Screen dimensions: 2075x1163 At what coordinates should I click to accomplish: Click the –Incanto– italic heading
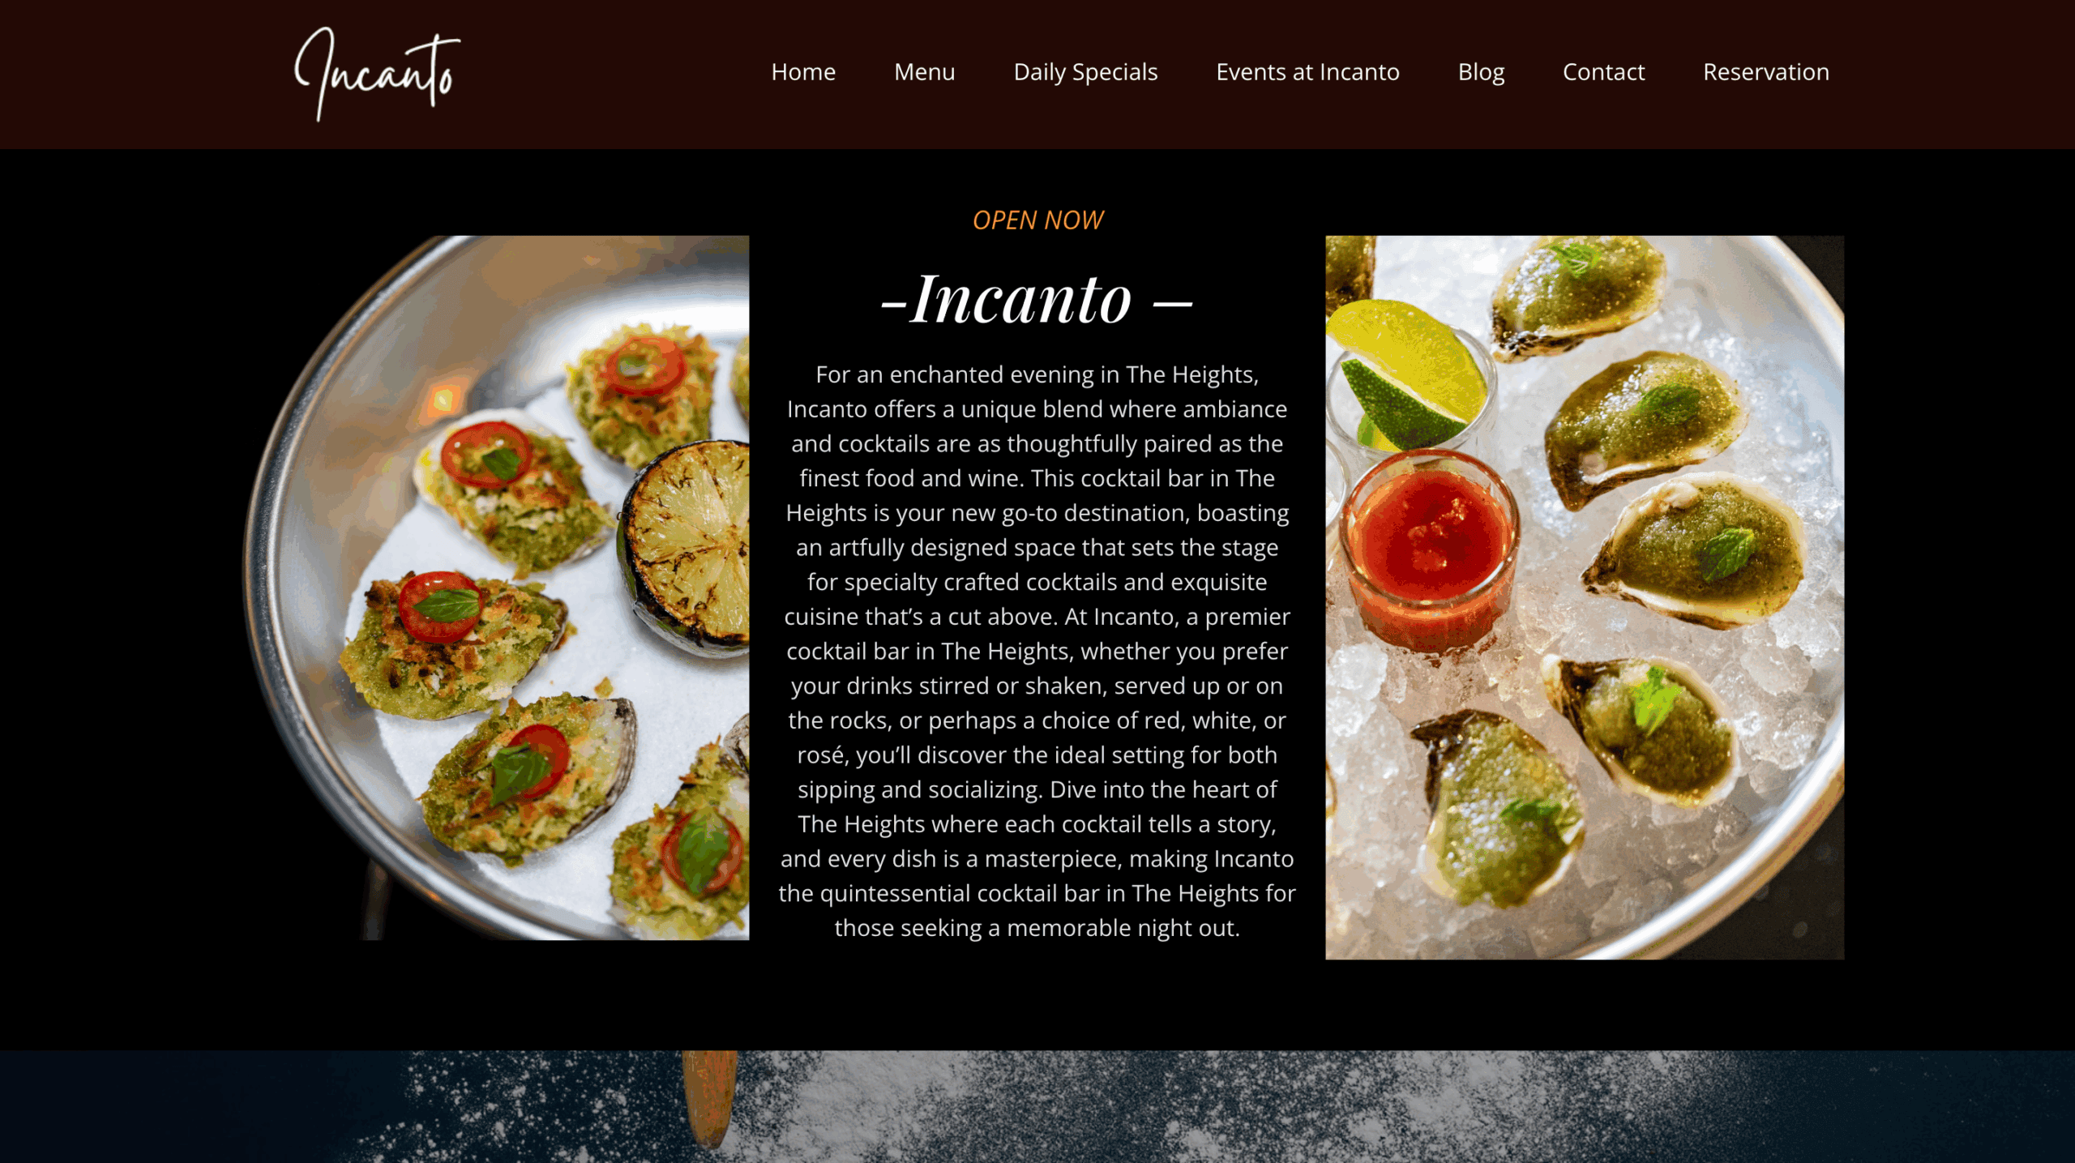(1037, 300)
